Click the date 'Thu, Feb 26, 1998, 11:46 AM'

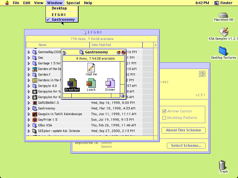pos(113,125)
